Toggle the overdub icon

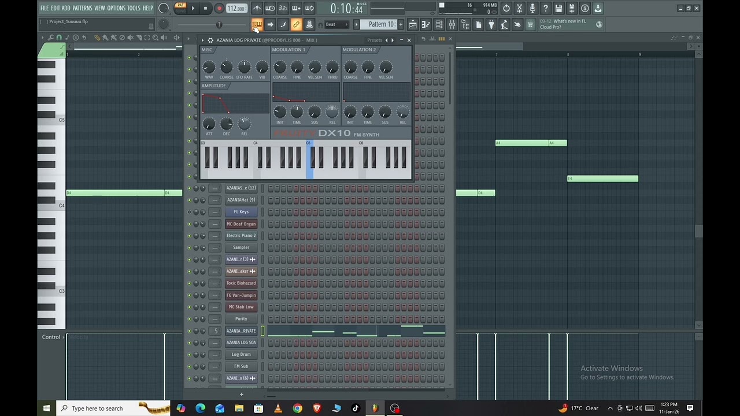pyautogui.click(x=296, y=8)
